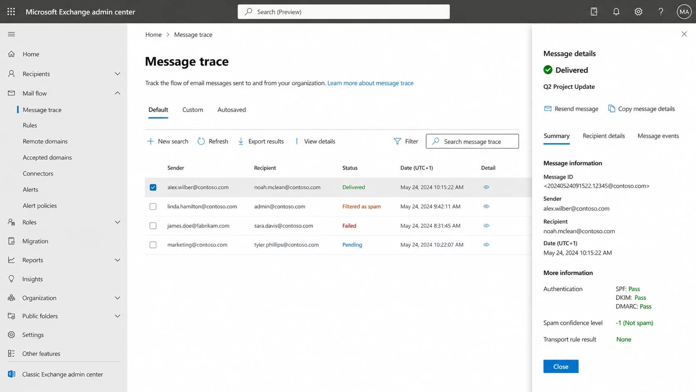This screenshot has width=696, height=392.
Task: Click the Search message trace field
Action: pos(472,141)
